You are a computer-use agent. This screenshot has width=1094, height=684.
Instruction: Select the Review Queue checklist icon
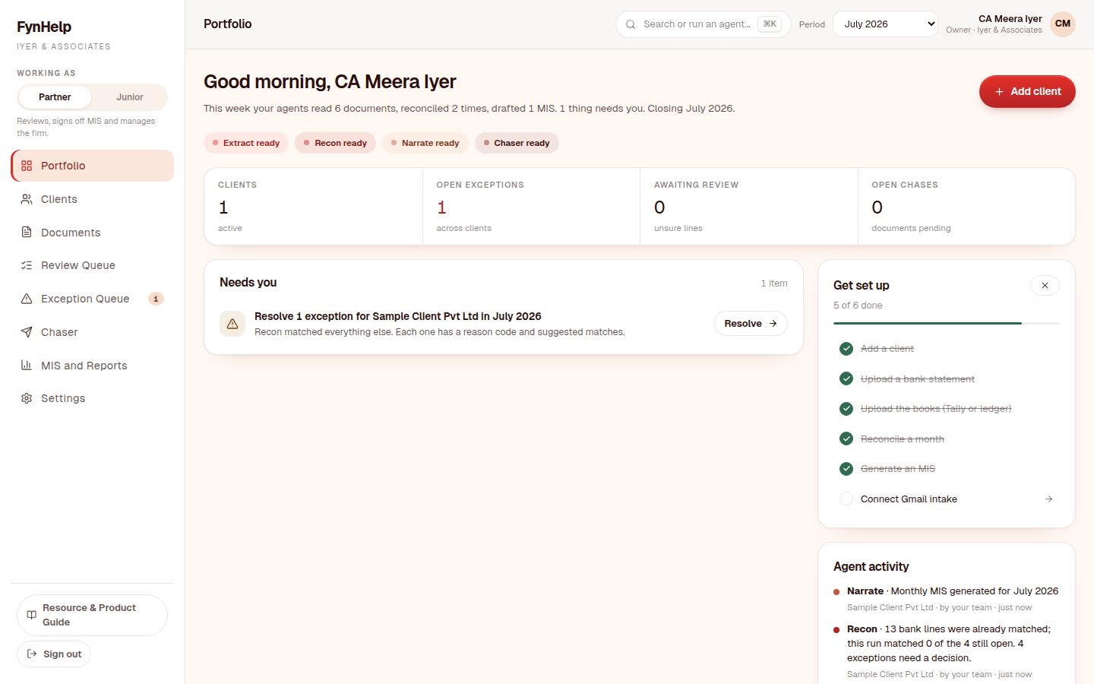click(27, 265)
